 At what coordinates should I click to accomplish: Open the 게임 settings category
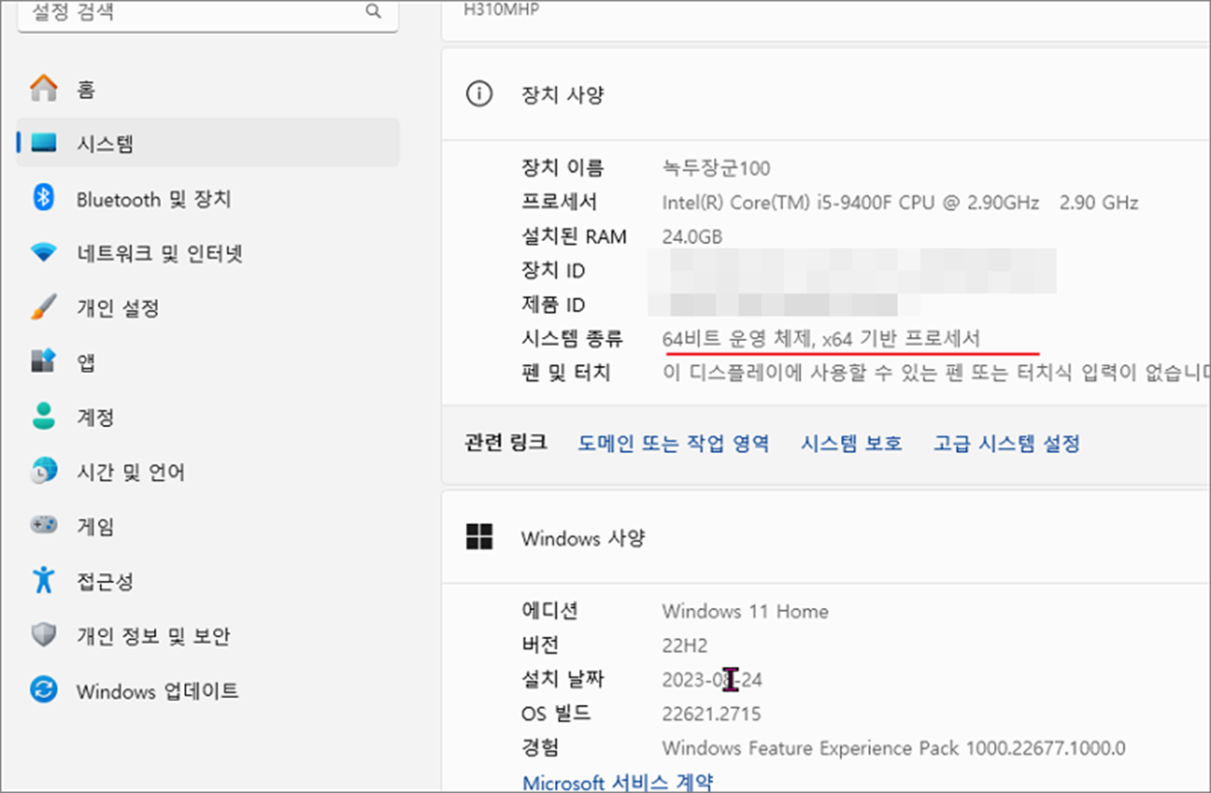(x=208, y=526)
